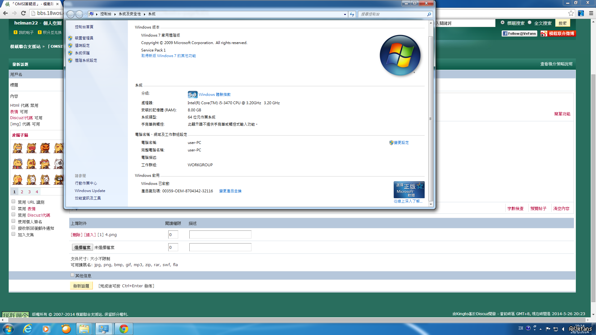The image size is (596, 335).
Task: Open the address bar history dropdown
Action: coord(345,14)
